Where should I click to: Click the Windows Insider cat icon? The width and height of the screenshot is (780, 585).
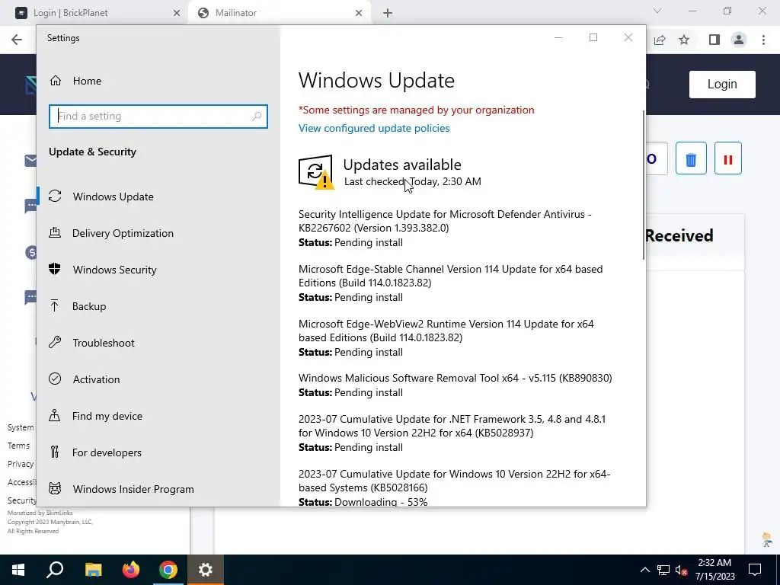[x=55, y=488]
